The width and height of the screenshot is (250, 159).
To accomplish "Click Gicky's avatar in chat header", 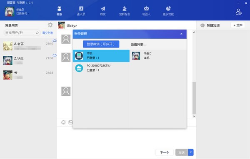I will [x=61, y=25].
